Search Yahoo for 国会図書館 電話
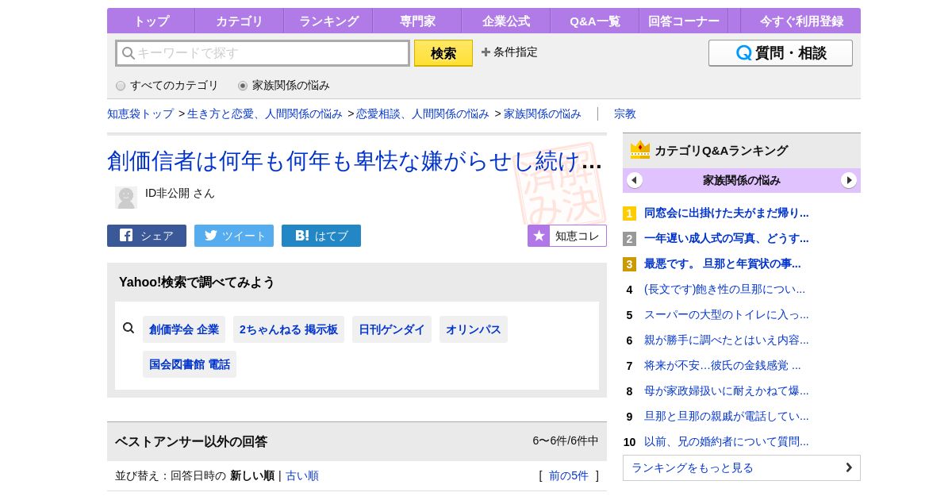The height and width of the screenshot is (500, 952). (190, 364)
